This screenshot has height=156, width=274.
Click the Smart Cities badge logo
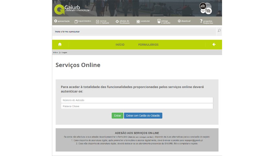(x=205, y=8)
